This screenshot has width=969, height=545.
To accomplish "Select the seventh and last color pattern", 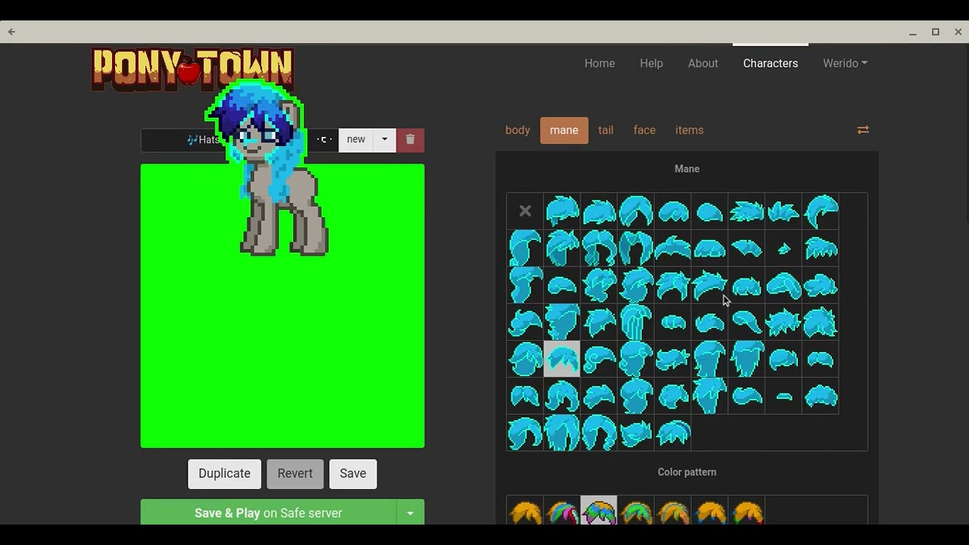I will [746, 511].
